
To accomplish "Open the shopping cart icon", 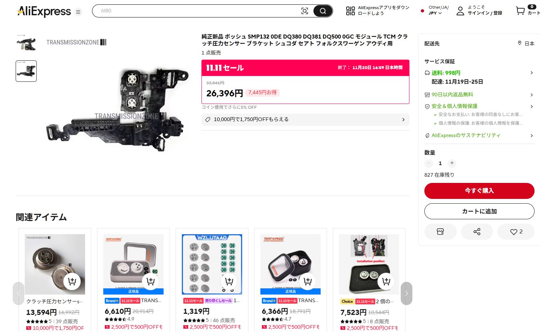I will (x=520, y=11).
